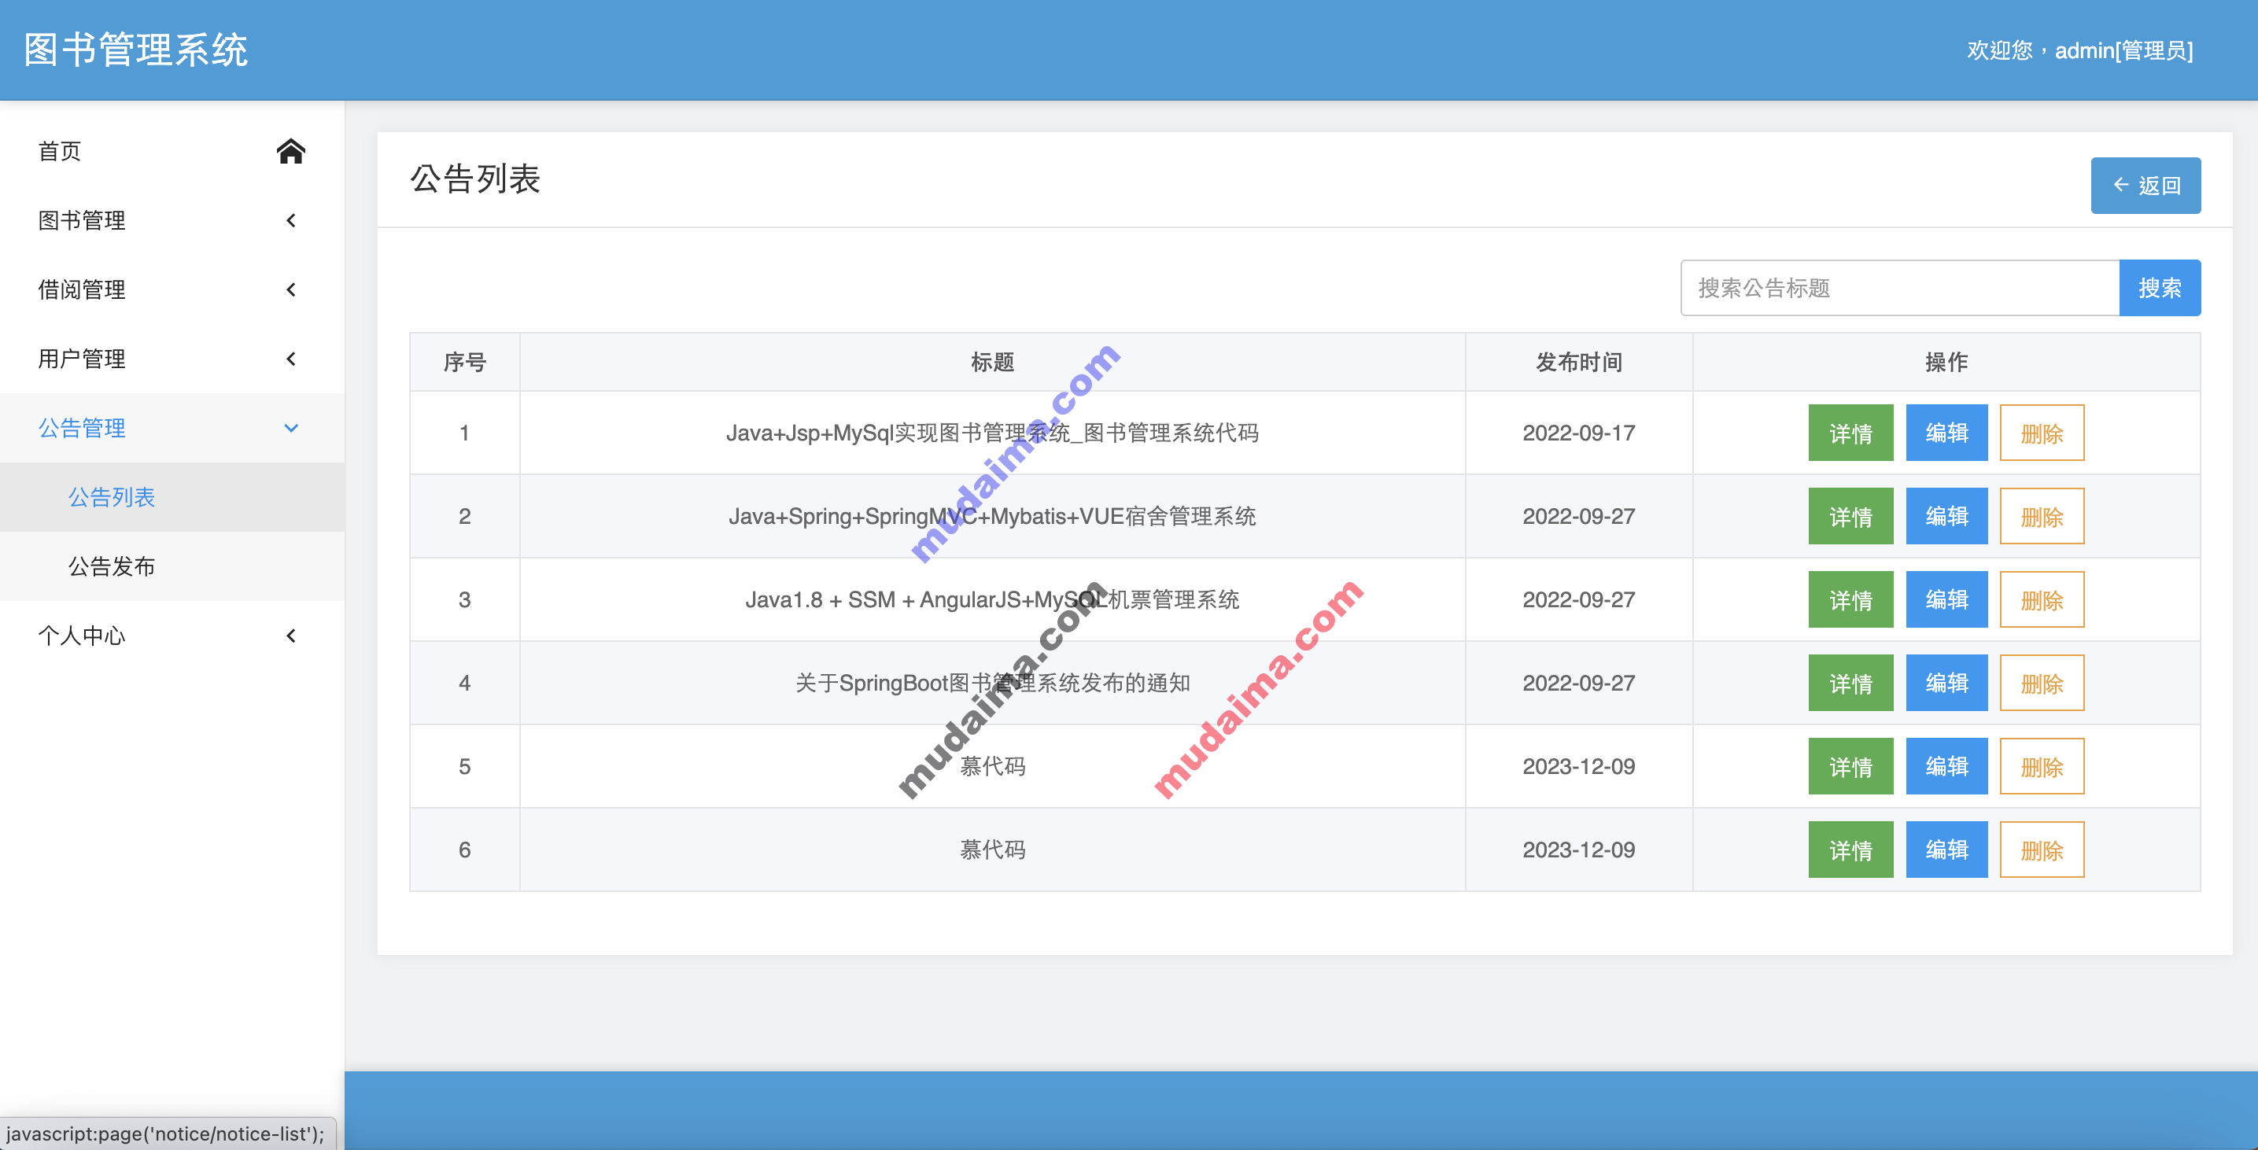This screenshot has height=1150, width=2258.
Task: Click 编辑 for row 6
Action: click(x=1946, y=850)
